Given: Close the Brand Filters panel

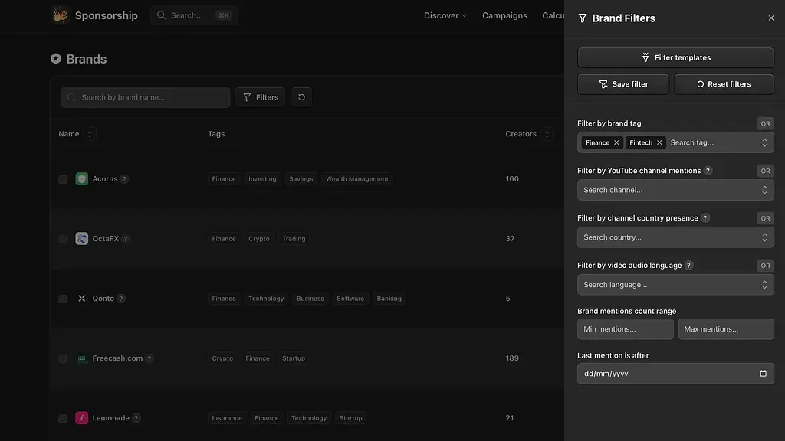Looking at the screenshot, I should 771,18.
